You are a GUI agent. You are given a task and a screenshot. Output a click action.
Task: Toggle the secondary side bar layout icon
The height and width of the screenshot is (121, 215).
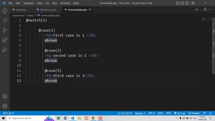187,3
